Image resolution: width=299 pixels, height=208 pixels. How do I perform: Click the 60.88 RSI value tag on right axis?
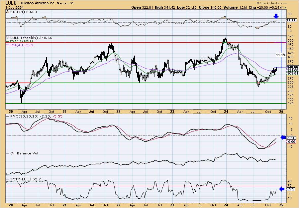[x=292, y=20]
